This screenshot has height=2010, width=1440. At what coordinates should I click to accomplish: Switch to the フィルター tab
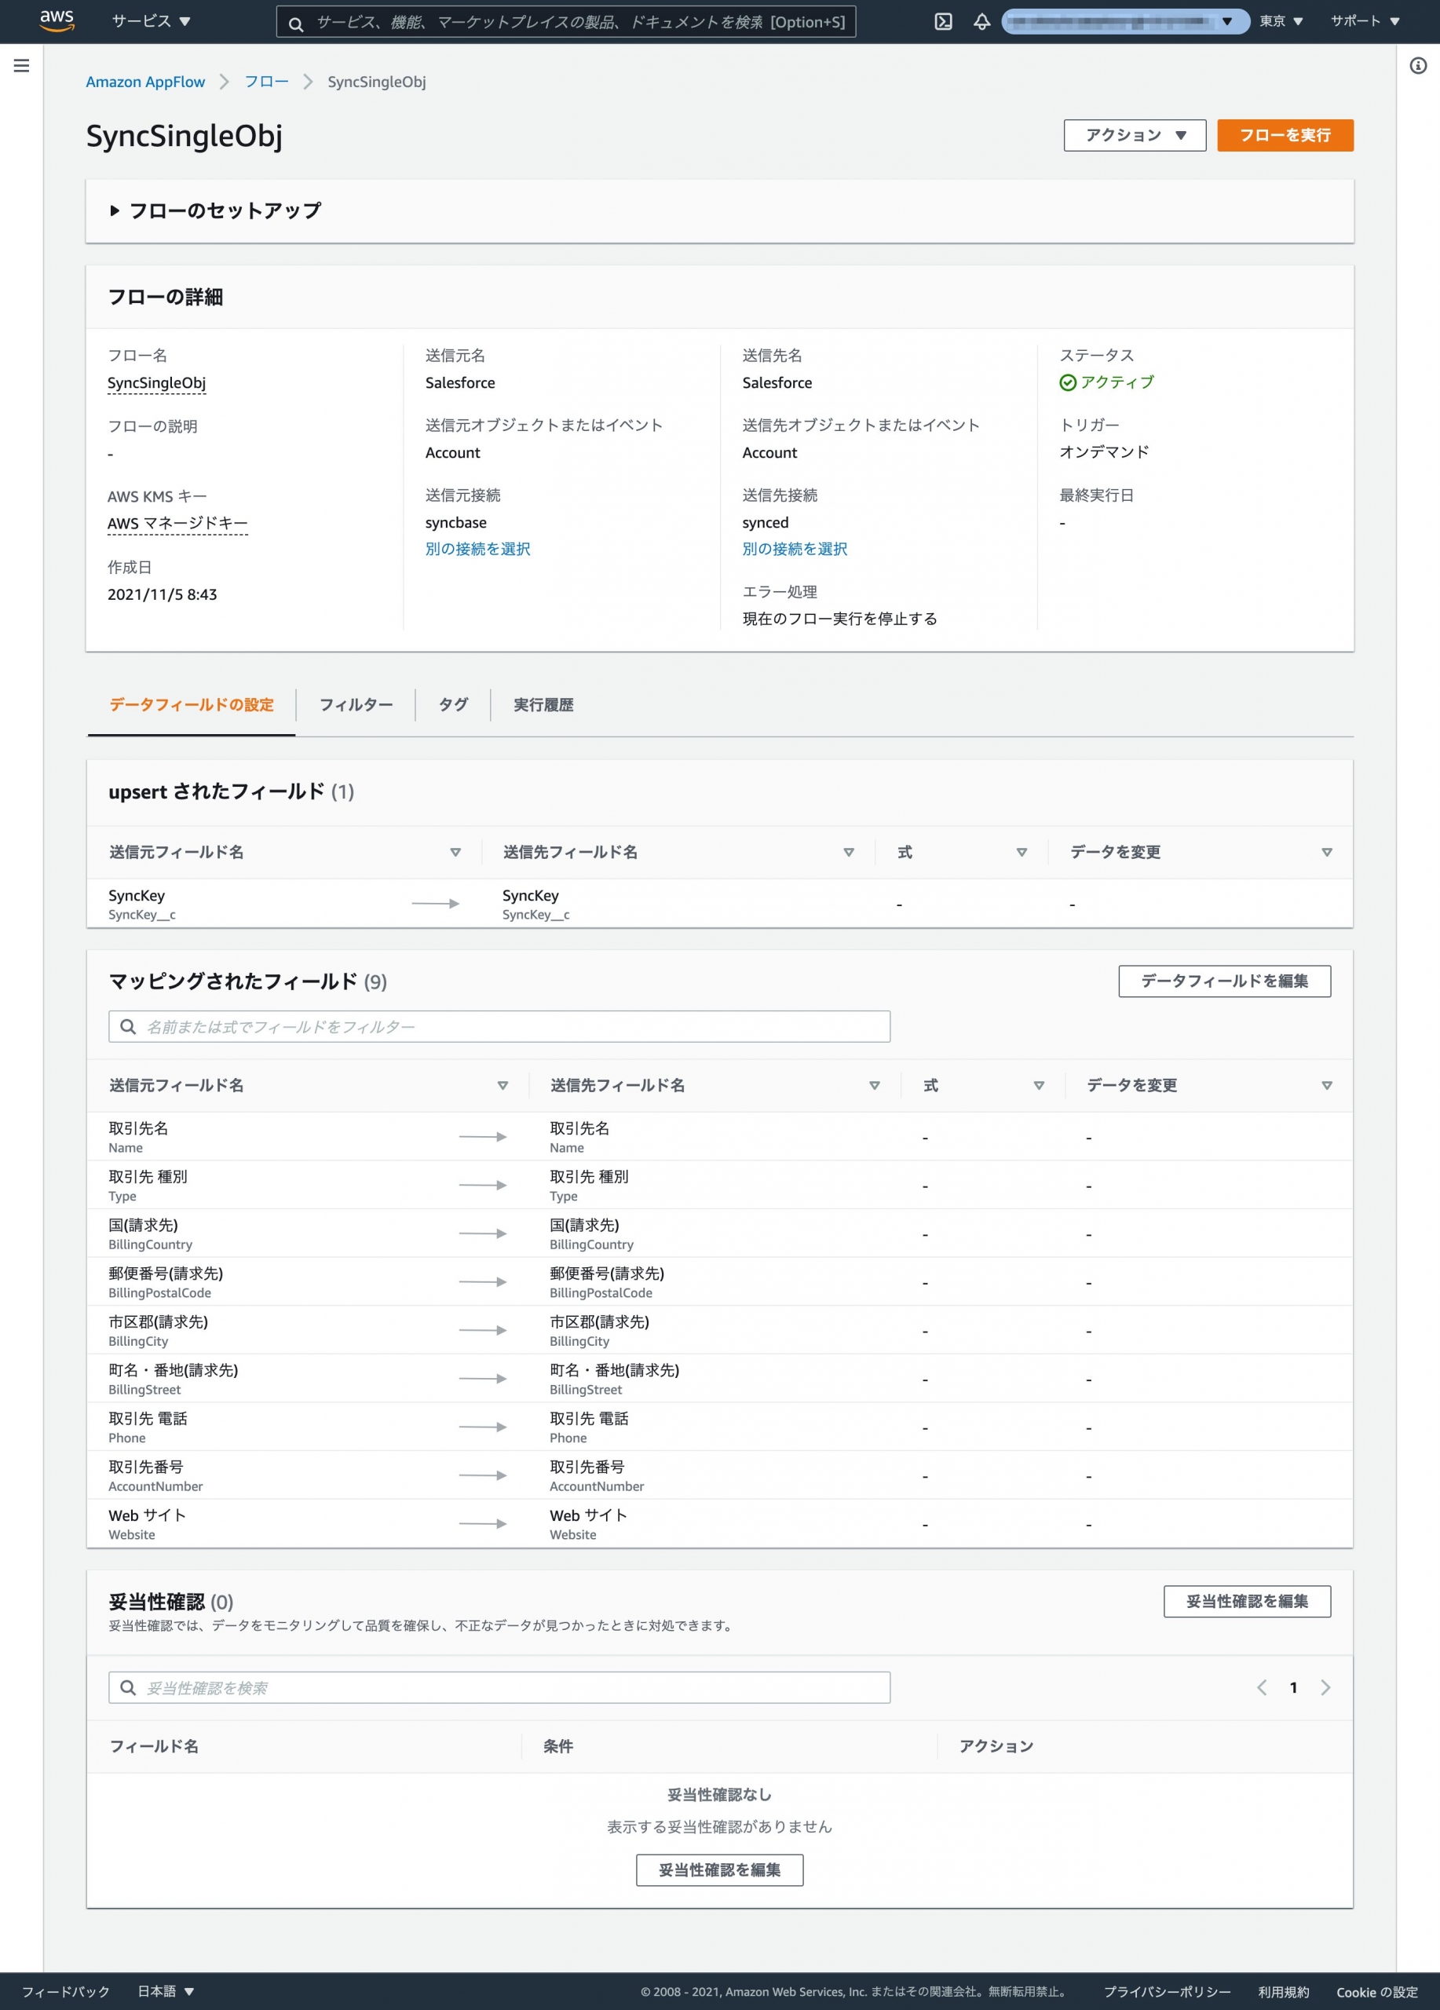tap(356, 704)
